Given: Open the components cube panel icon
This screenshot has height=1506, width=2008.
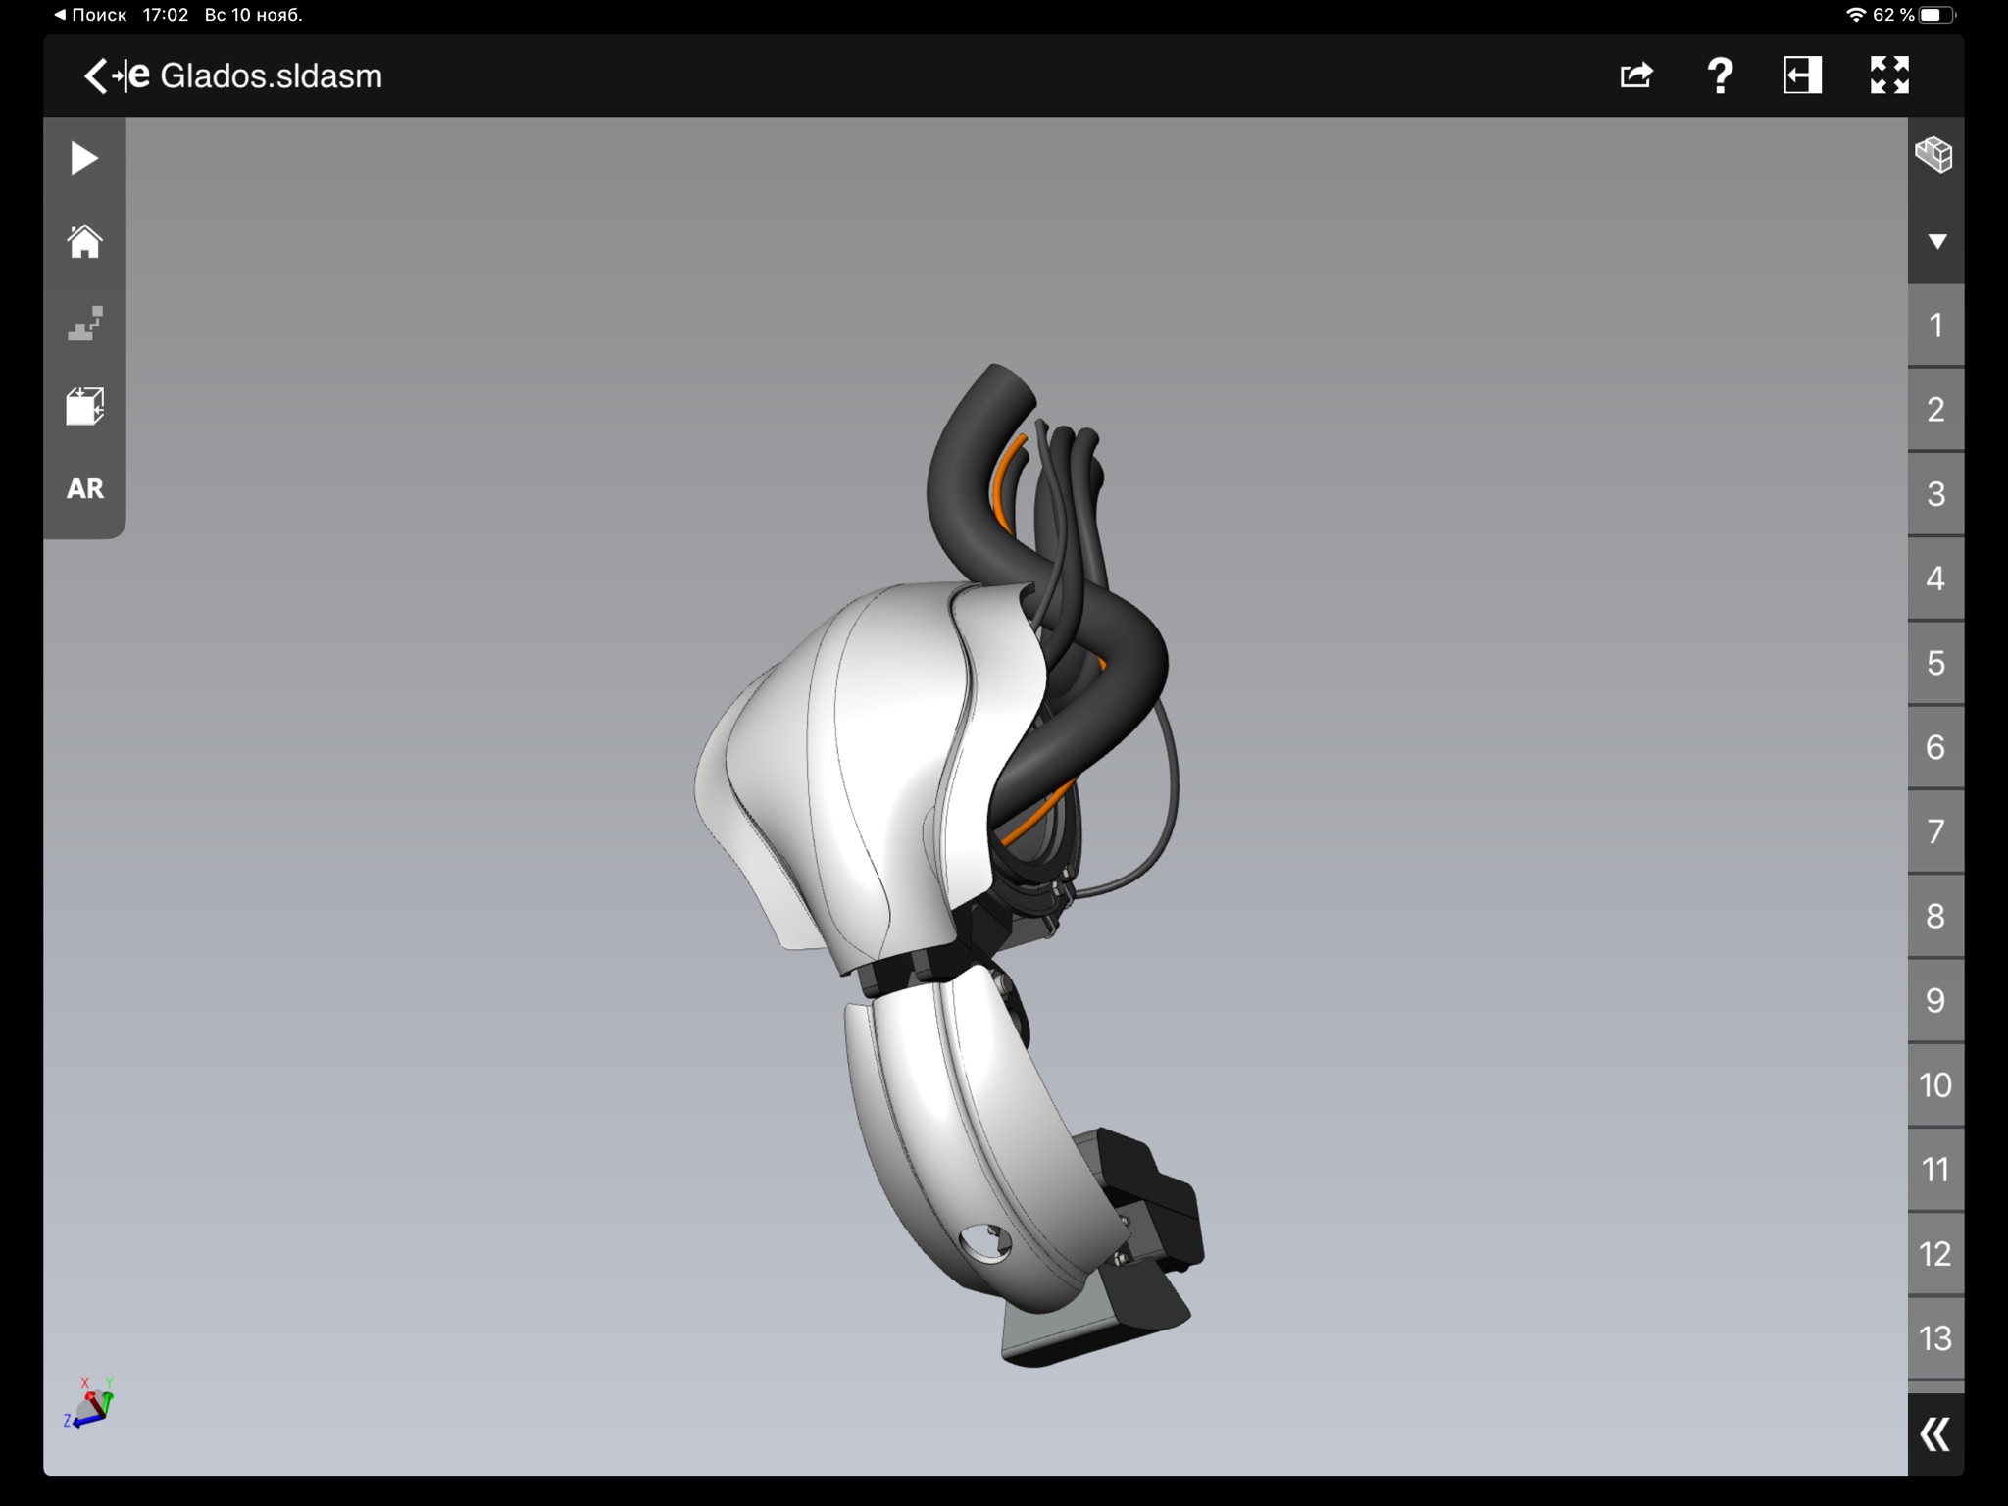Looking at the screenshot, I should [1933, 155].
